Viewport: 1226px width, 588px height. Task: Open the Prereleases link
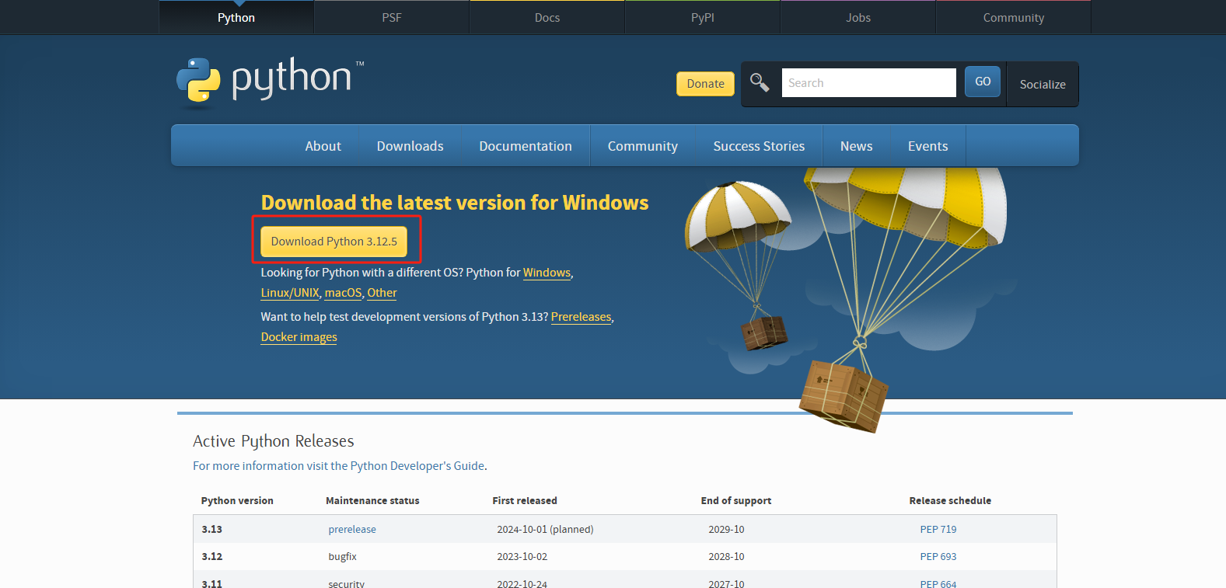pyautogui.click(x=581, y=317)
